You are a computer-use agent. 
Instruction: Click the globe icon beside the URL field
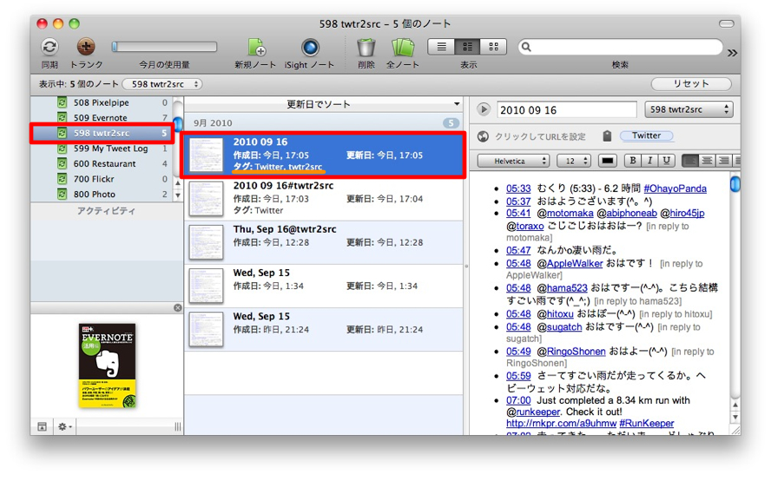click(x=484, y=136)
